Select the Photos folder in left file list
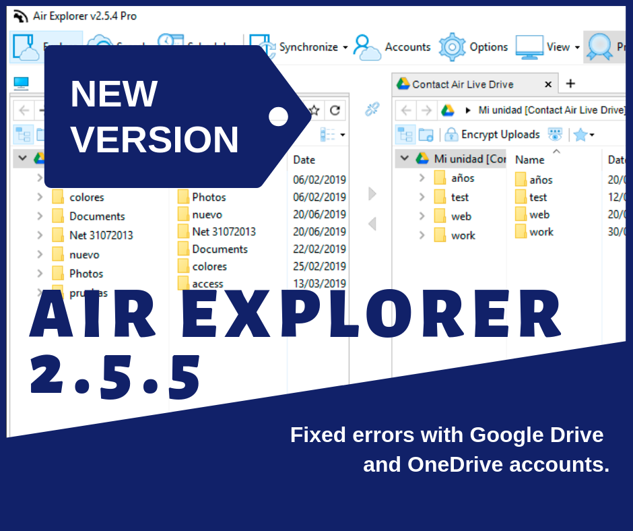The image size is (633, 531). pyautogui.click(x=201, y=197)
